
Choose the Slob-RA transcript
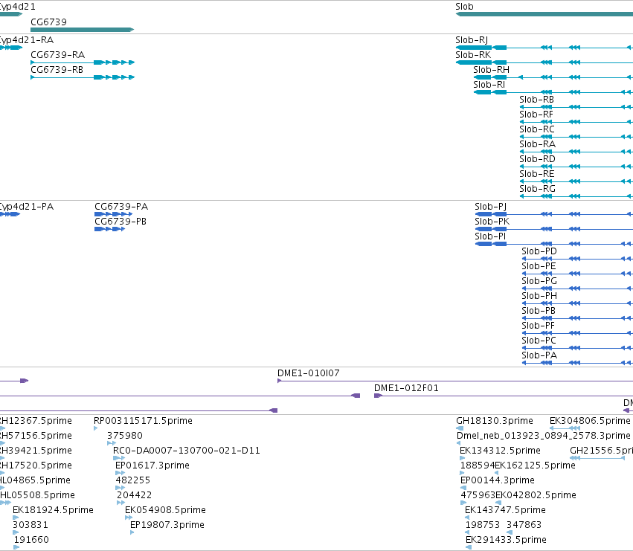tap(576, 152)
